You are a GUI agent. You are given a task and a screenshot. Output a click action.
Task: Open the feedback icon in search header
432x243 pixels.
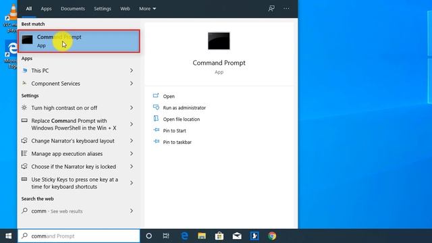click(271, 9)
